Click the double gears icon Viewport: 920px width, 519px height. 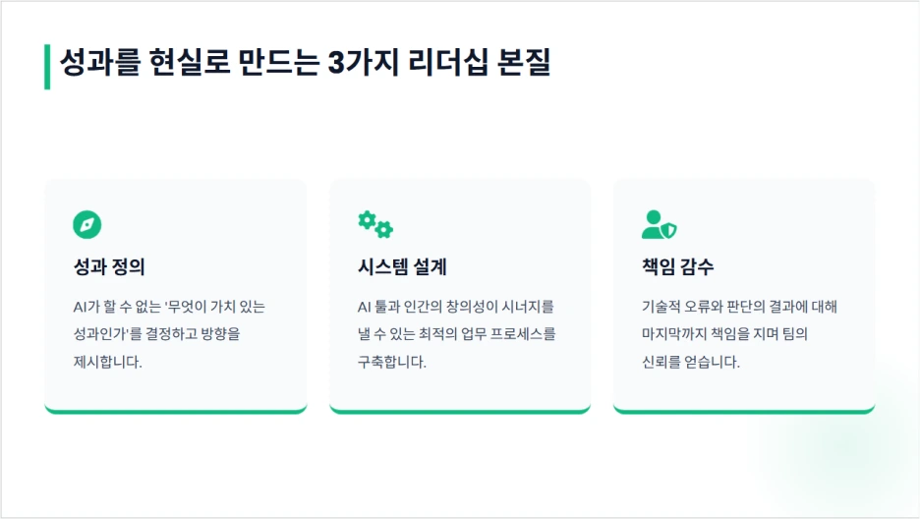374,224
